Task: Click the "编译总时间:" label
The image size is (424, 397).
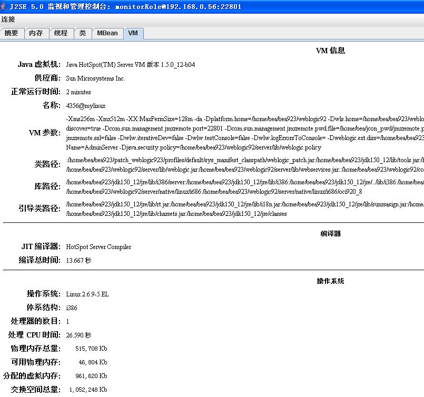Action: pos(40,260)
